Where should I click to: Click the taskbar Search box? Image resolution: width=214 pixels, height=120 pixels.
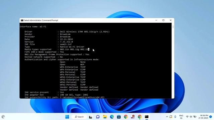[79, 117]
